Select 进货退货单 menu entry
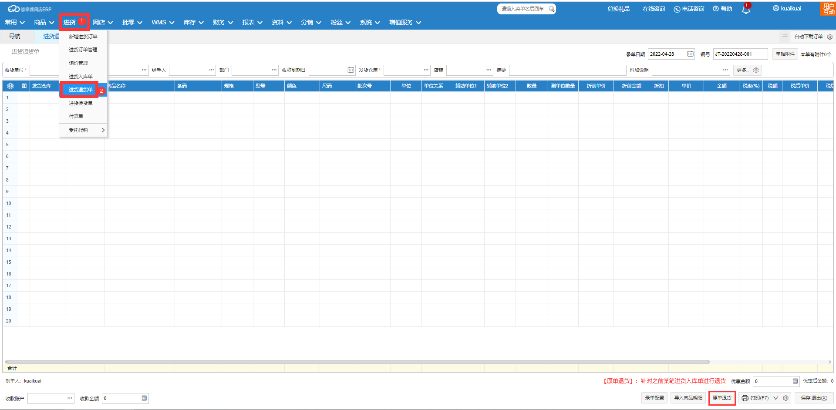Screen dimensions: 836x410 (83, 90)
